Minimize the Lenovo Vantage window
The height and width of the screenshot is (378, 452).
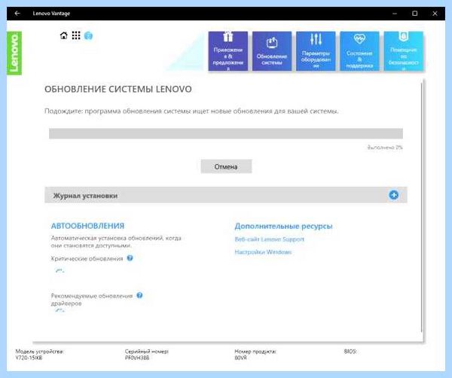(395, 14)
